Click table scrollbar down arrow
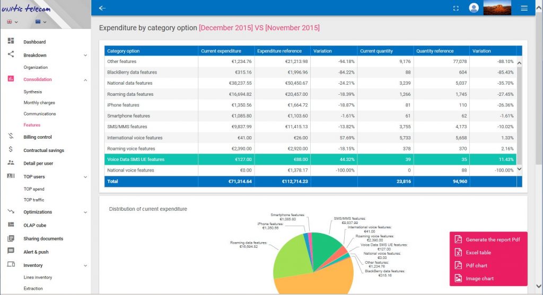Screen dimensions: 543x295 [519, 169]
